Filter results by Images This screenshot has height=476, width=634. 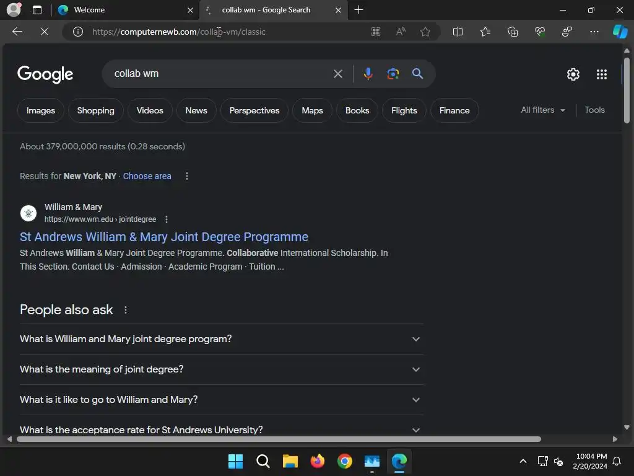40,110
